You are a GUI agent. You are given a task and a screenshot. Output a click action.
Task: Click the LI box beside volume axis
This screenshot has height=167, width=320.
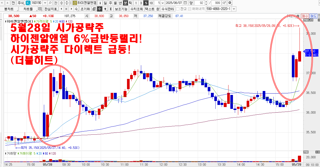click(x=306, y=152)
